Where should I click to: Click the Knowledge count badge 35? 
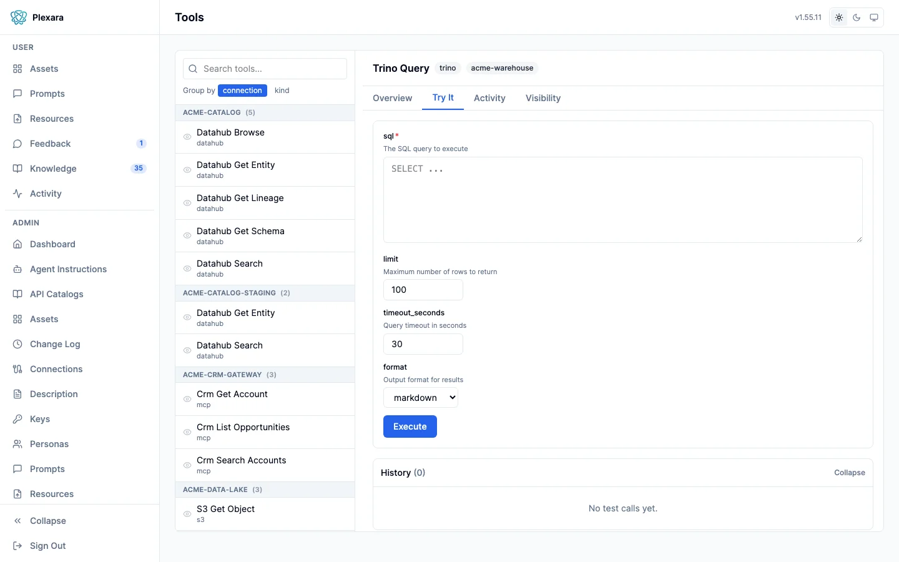point(139,169)
